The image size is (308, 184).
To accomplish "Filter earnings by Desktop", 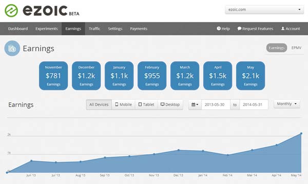I will click(170, 105).
